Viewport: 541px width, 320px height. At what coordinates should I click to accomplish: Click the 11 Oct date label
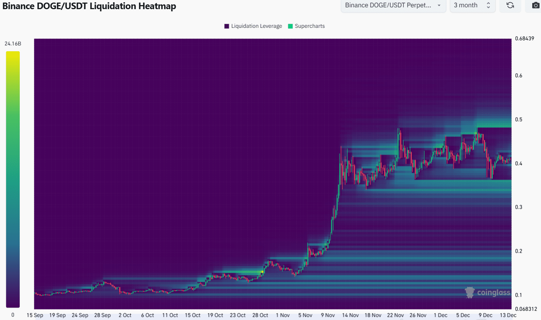pos(170,315)
